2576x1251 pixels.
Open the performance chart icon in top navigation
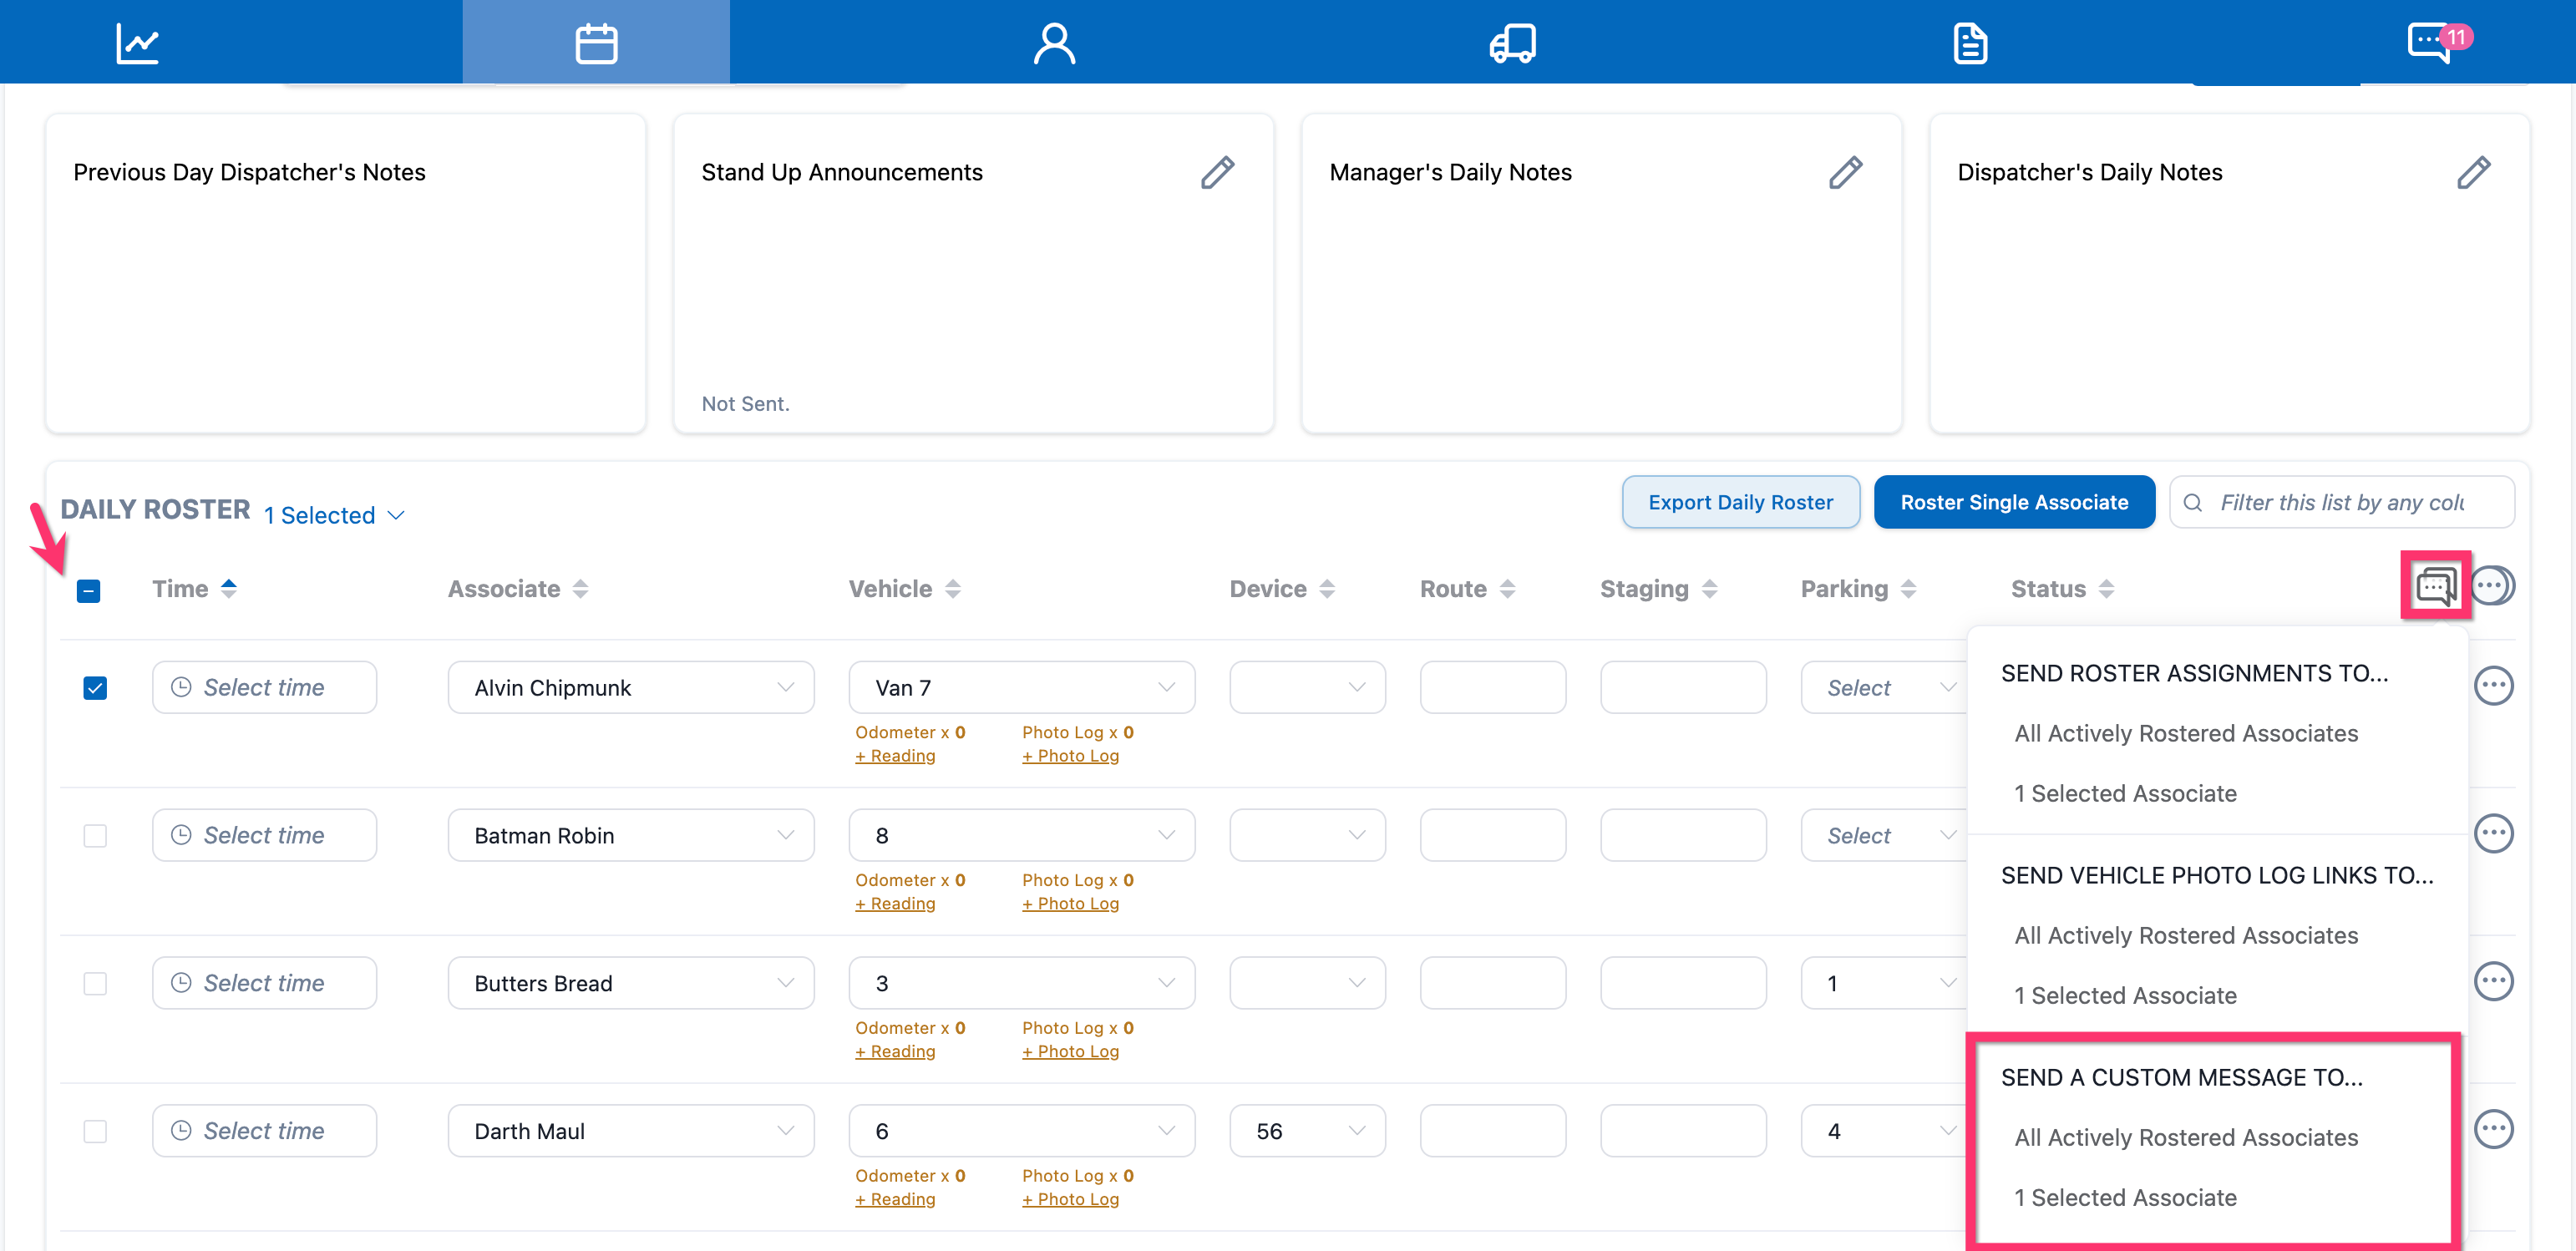(x=137, y=43)
